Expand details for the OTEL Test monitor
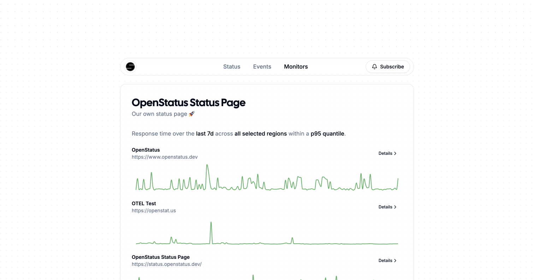This screenshot has height=280, width=534. pyautogui.click(x=385, y=207)
